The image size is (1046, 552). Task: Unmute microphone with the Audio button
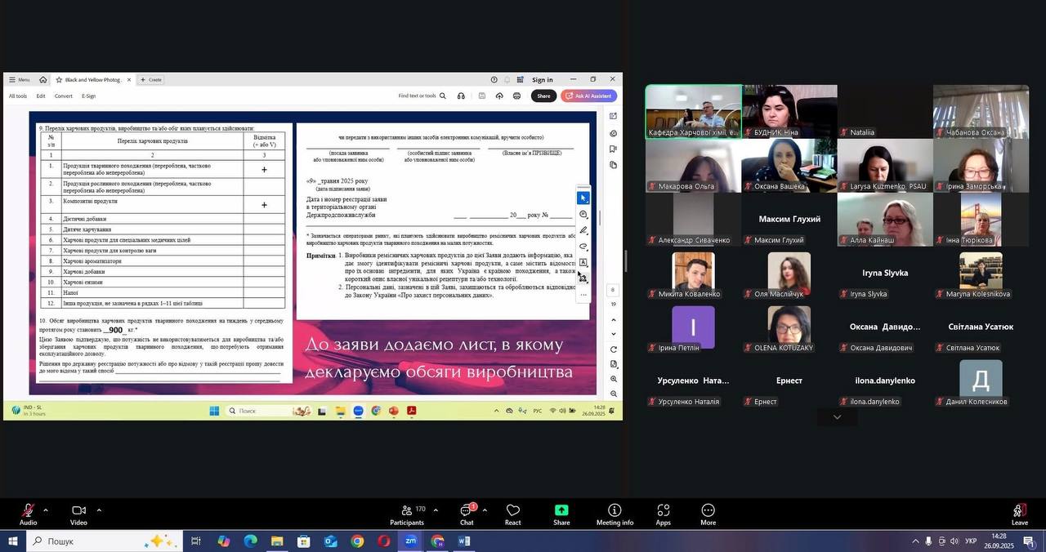point(28,514)
